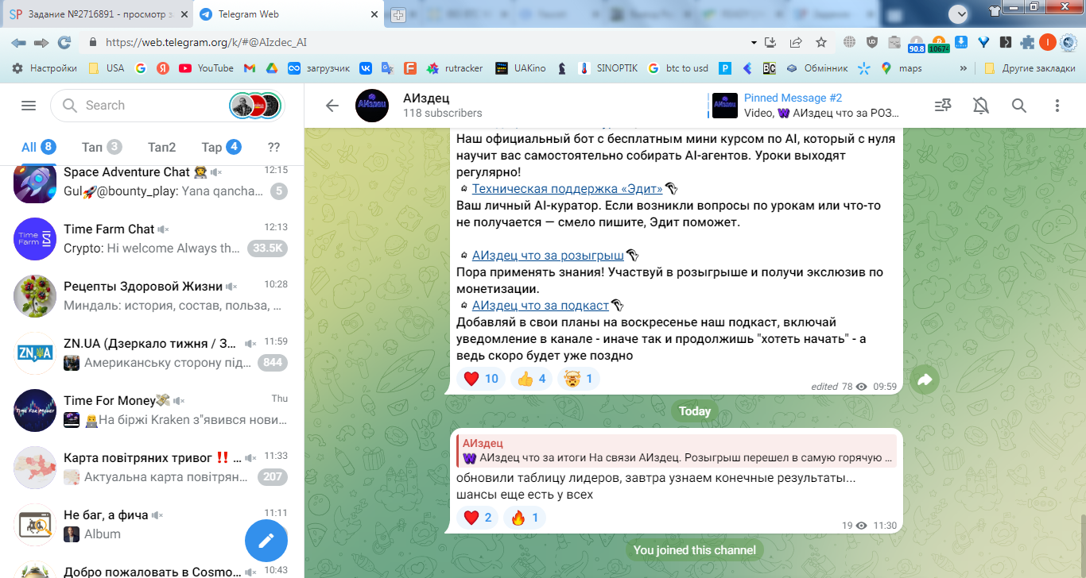Open the Extensions puzzle menu

[1028, 43]
